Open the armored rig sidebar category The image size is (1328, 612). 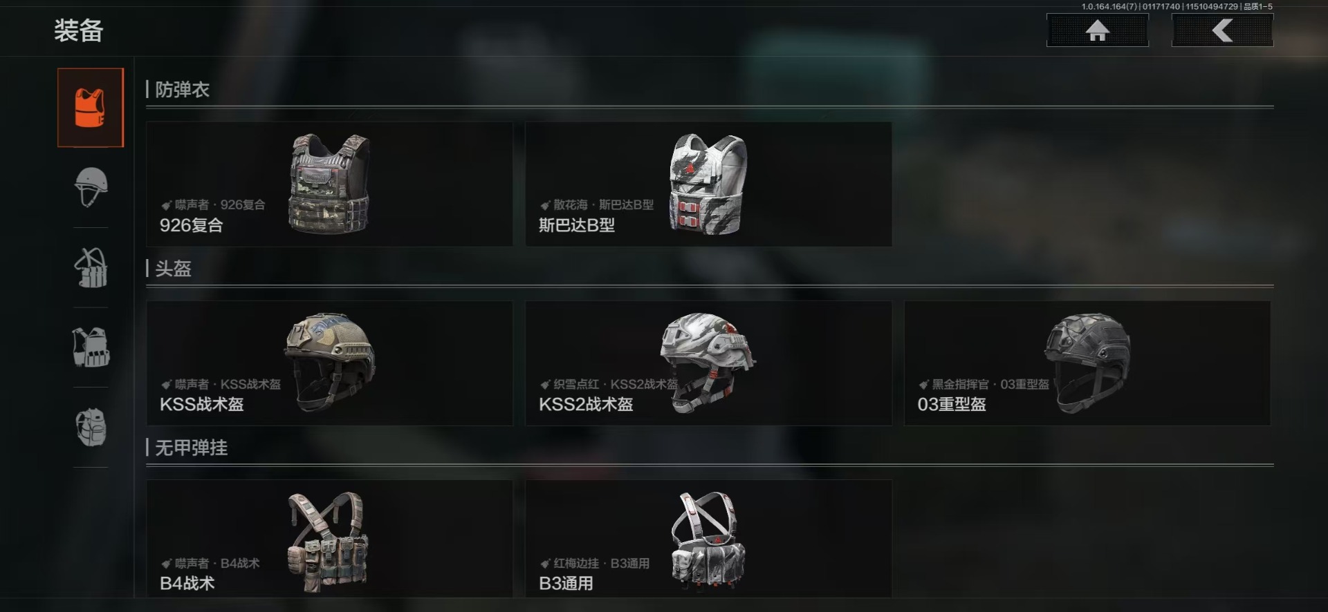[x=91, y=347]
